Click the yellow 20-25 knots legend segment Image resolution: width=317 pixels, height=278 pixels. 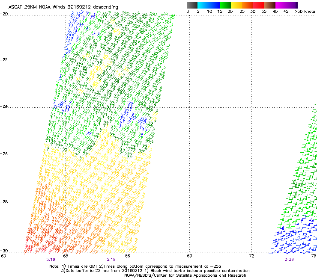click(236, 5)
